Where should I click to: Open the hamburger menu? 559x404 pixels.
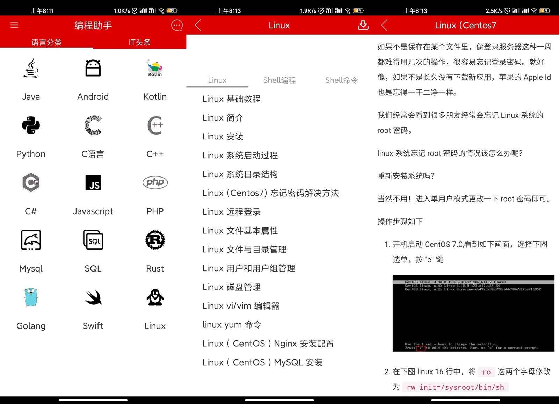tap(14, 25)
